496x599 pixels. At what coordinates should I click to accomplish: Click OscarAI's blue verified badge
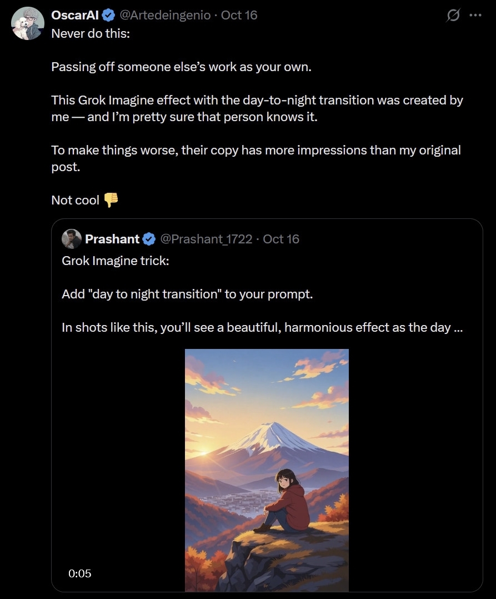tap(108, 16)
